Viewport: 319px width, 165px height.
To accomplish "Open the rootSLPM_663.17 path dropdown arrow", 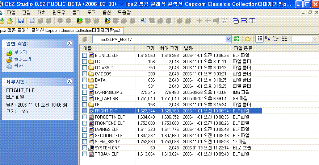I will (229, 39).
